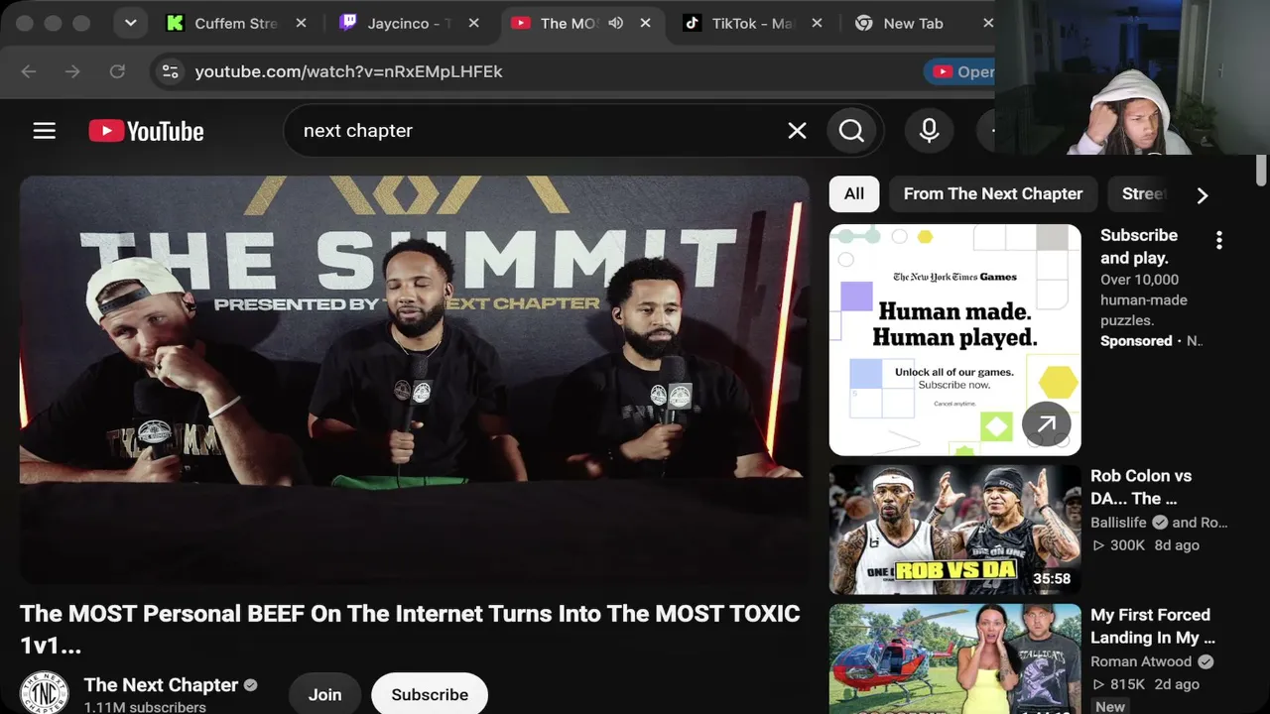Join The Next Chapter channel membership

(x=324, y=694)
